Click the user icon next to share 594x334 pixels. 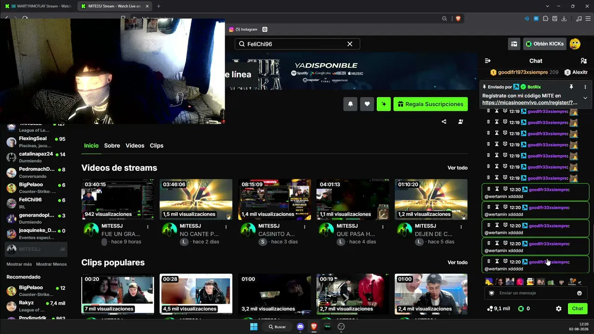click(x=461, y=122)
